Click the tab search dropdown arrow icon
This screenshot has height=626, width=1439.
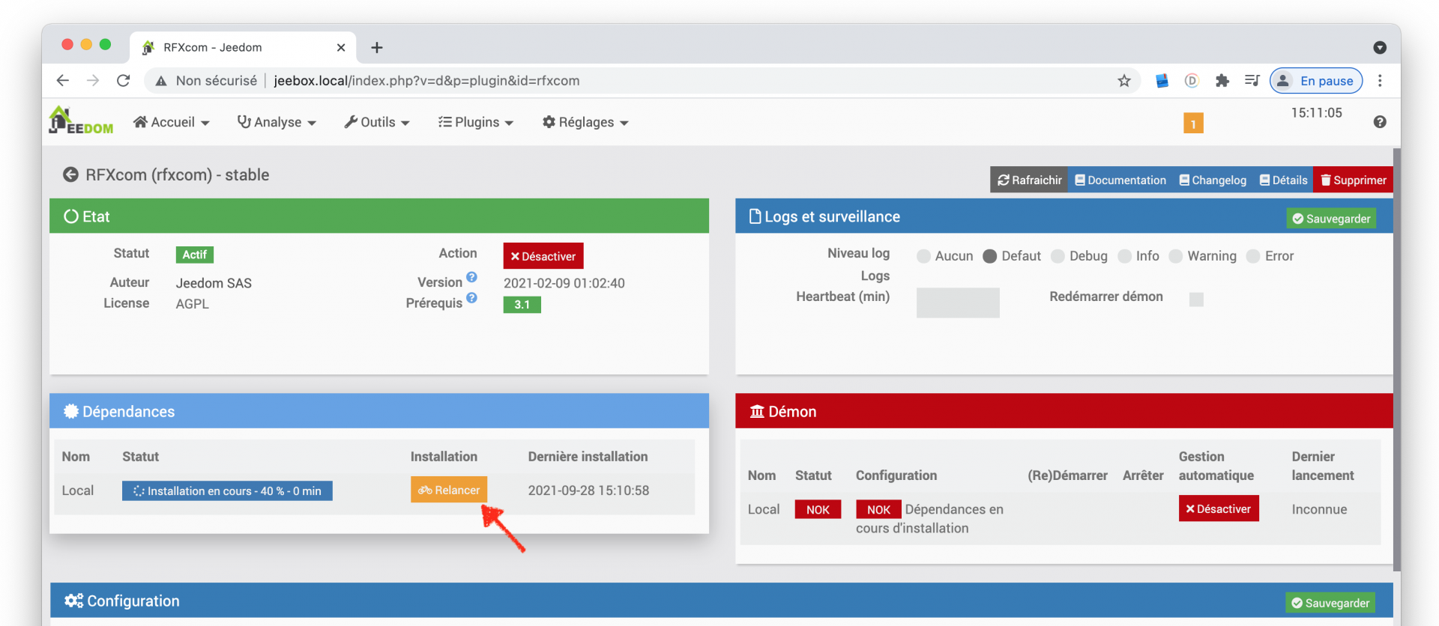click(x=1380, y=47)
